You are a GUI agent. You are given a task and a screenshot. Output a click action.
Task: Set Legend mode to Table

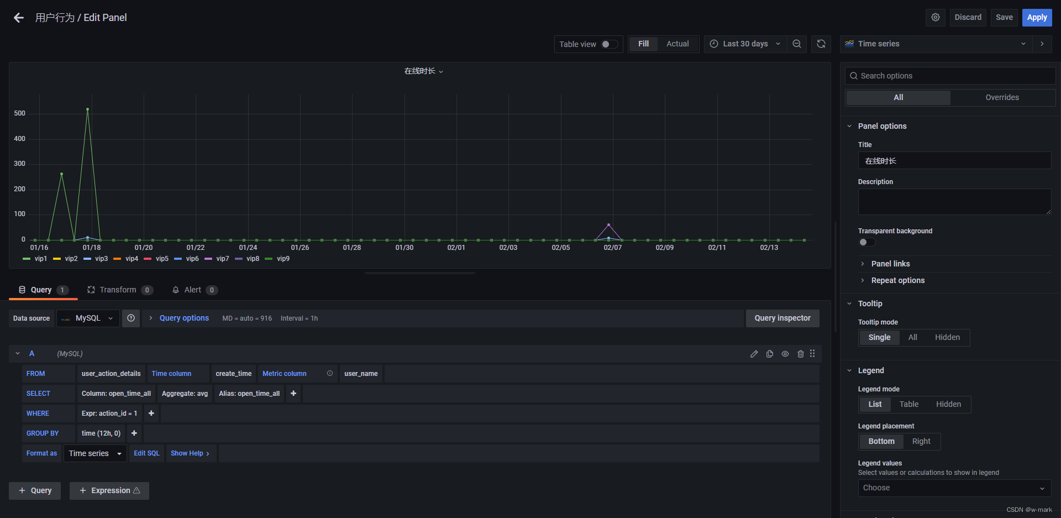click(x=908, y=404)
